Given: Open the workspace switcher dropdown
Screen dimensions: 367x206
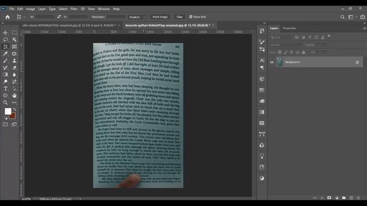Looking at the screenshot, I should (x=352, y=17).
